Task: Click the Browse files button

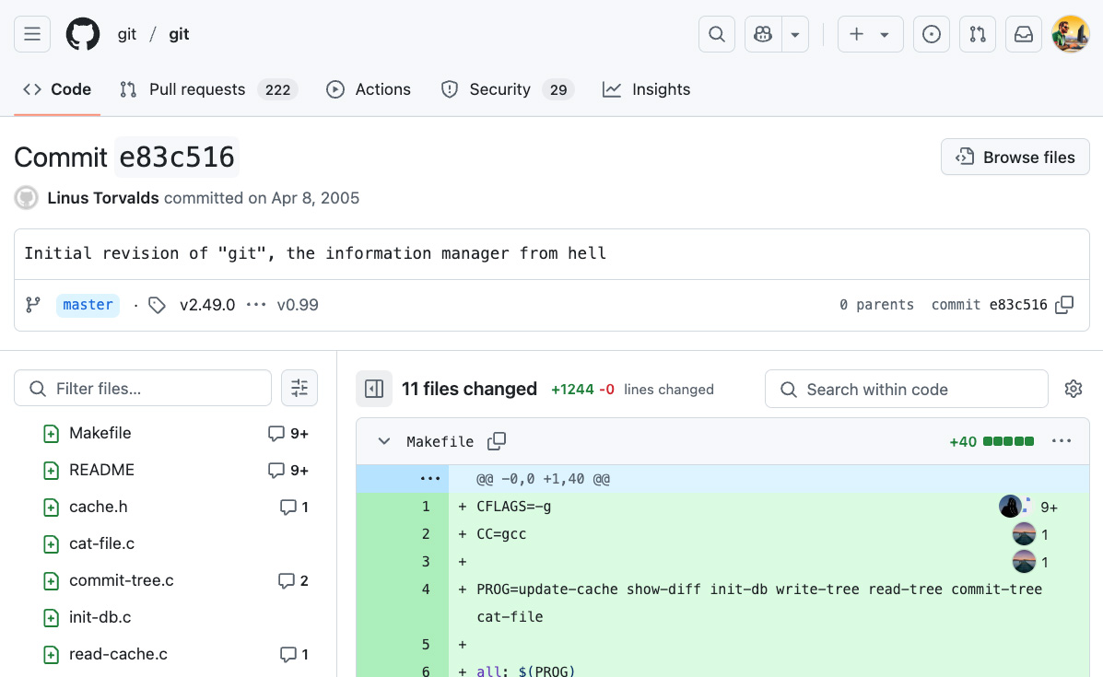Action: pos(1015,157)
